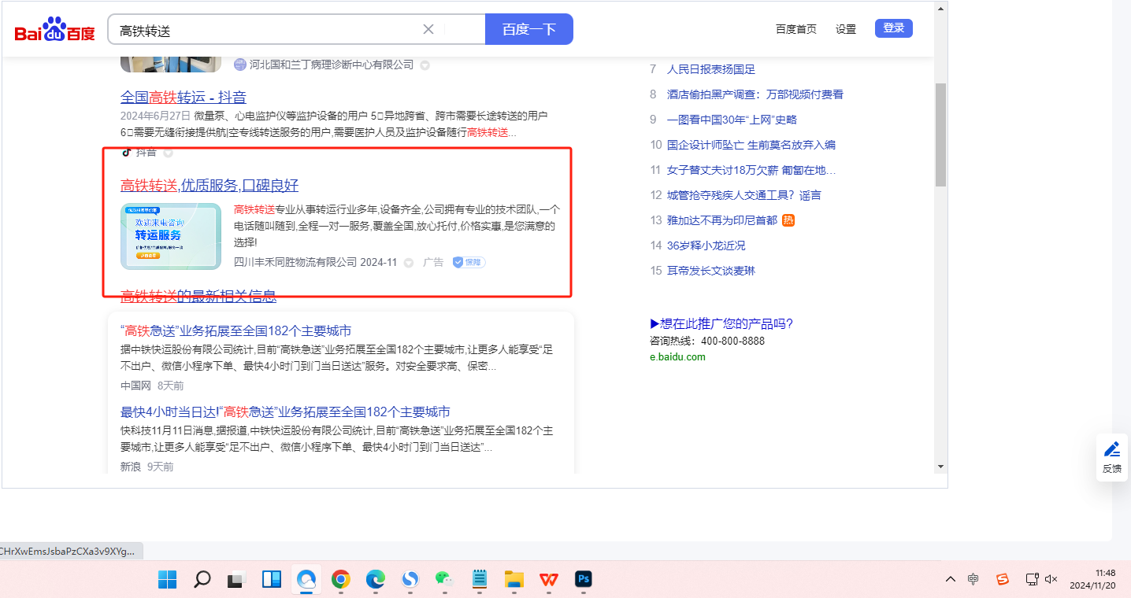Image resolution: width=1131 pixels, height=598 pixels.
Task: Open 百度首页 in the top navigation
Action: coord(795,29)
